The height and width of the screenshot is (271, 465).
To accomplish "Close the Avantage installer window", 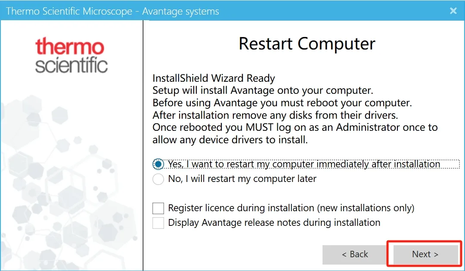I will coord(453,11).
